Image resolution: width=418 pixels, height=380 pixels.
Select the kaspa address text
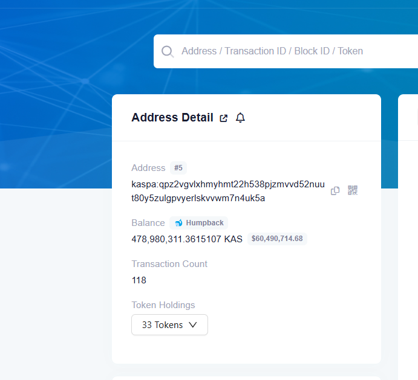coord(228,191)
